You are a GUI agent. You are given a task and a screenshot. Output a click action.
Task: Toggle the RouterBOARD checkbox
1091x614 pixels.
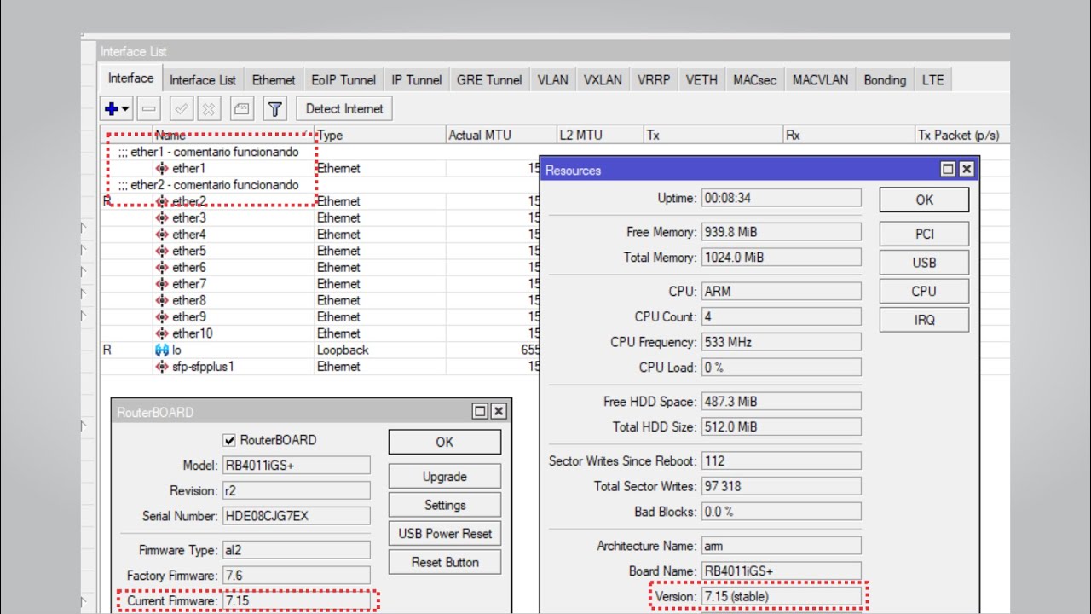pyautogui.click(x=228, y=440)
